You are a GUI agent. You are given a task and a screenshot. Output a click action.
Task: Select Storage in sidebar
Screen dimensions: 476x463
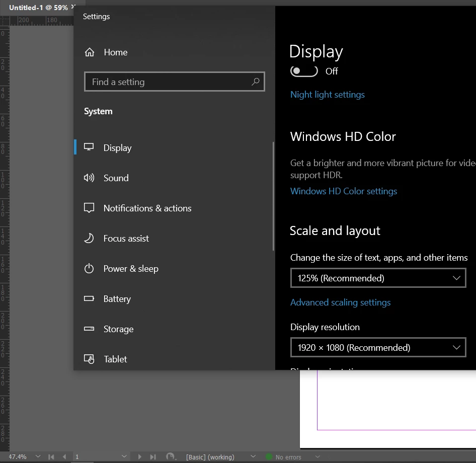click(173, 329)
